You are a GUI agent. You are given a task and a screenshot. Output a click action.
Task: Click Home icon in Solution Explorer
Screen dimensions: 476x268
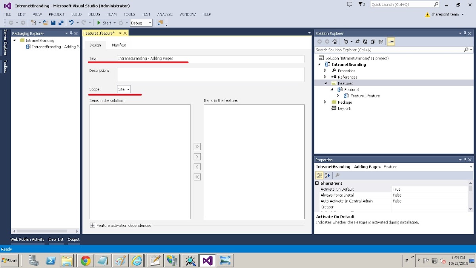pyautogui.click(x=335, y=42)
